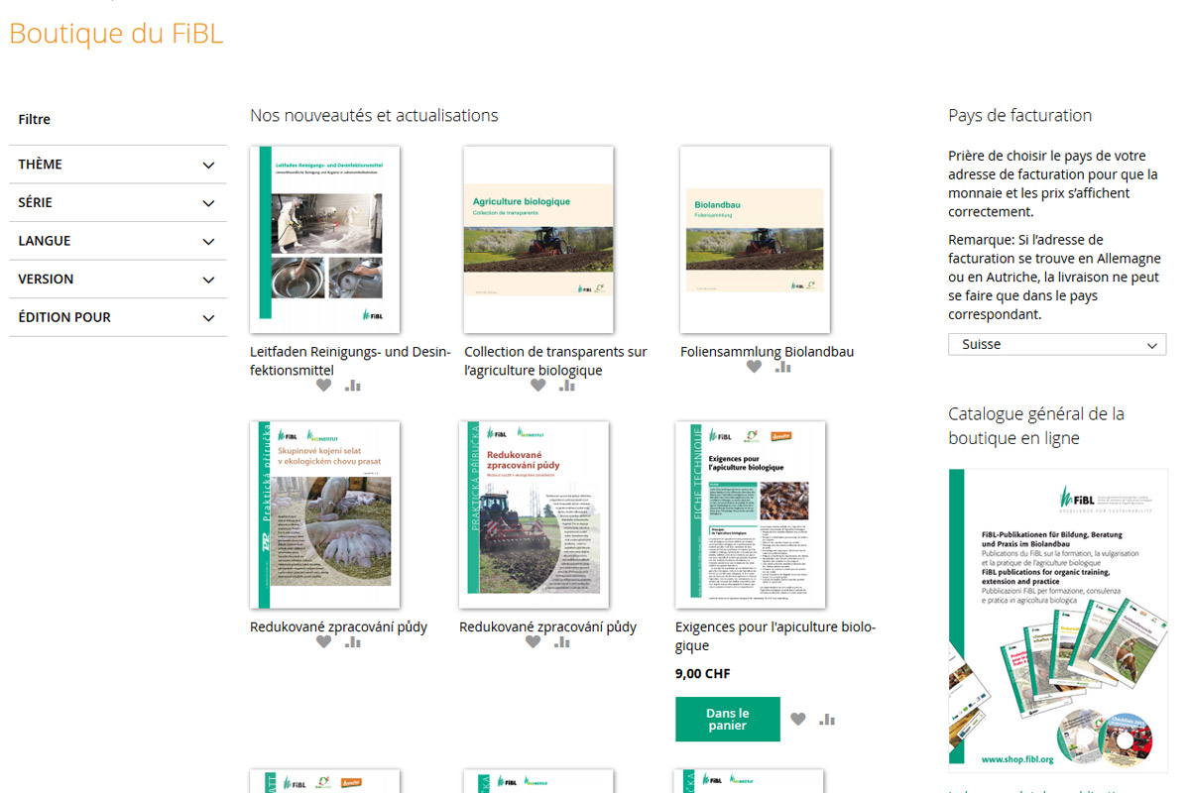Click heart icon under Foliensammlung Biolandbau
This screenshot has height=793, width=1190.
coord(754,367)
